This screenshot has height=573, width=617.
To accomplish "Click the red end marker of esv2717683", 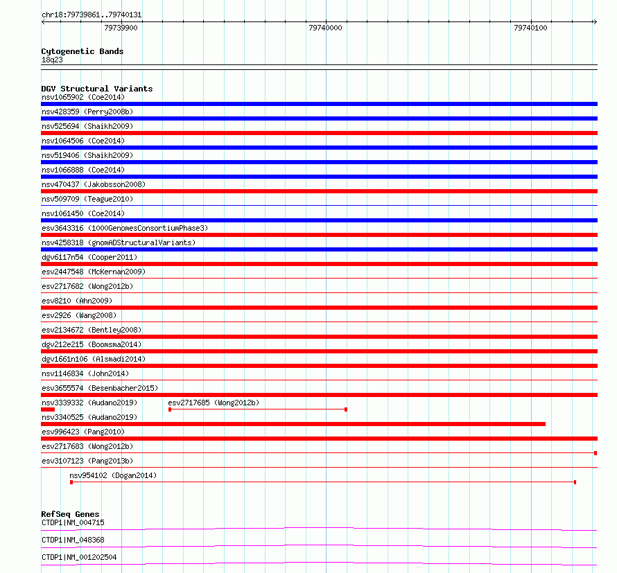I will (596, 453).
